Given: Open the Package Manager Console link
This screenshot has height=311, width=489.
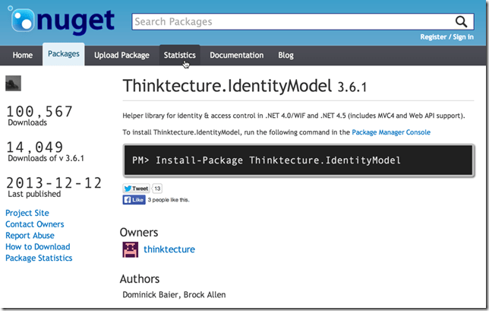Looking at the screenshot, I should (391, 132).
